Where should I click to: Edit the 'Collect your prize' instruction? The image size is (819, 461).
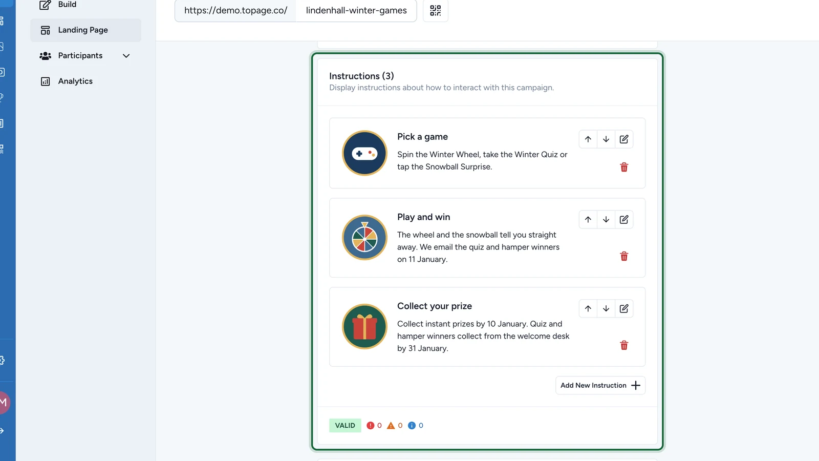tap(624, 309)
